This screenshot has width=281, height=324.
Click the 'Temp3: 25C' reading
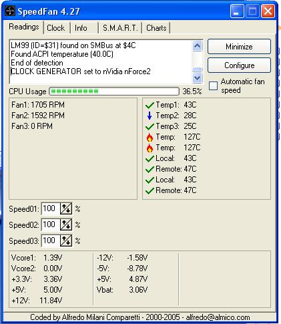(x=176, y=126)
